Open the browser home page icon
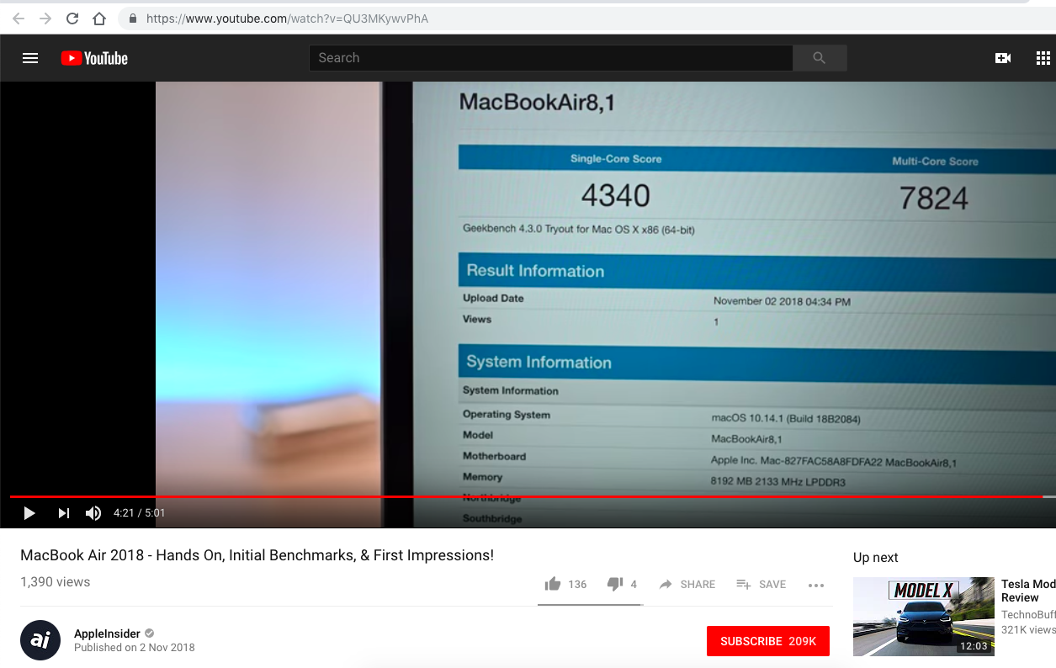 pyautogui.click(x=99, y=19)
